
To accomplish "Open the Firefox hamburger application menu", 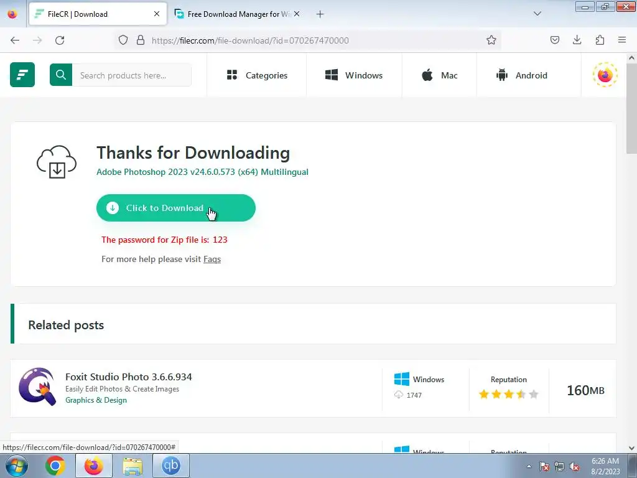I will click(622, 40).
